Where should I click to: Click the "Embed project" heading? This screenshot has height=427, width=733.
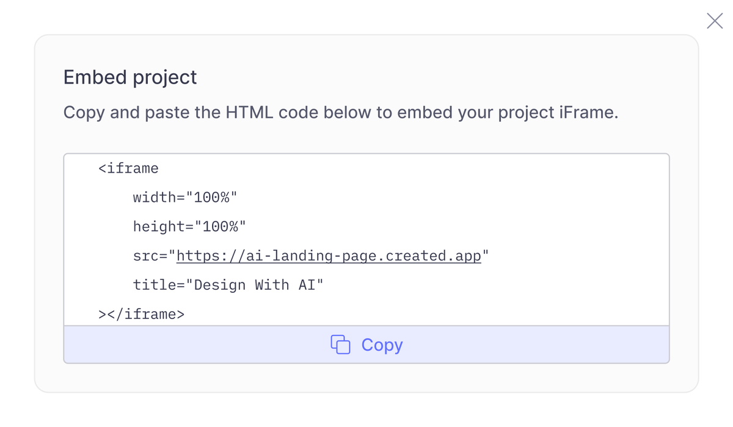[x=130, y=77]
